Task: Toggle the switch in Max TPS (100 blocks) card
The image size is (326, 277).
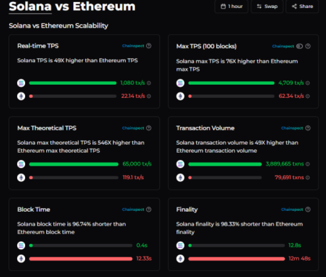Action: pos(299,46)
